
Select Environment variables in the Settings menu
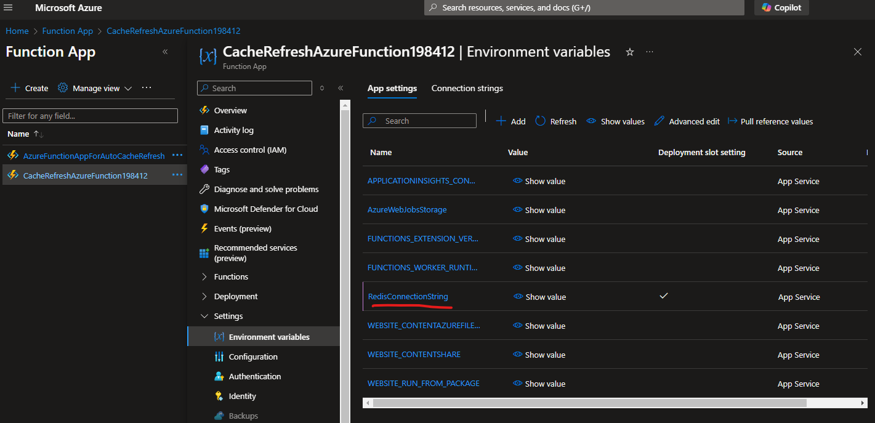point(264,337)
